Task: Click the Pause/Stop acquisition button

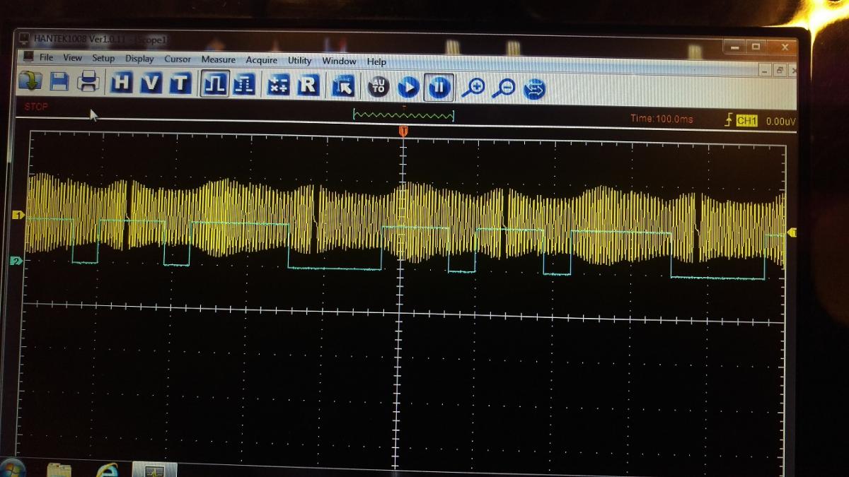Action: tap(439, 88)
